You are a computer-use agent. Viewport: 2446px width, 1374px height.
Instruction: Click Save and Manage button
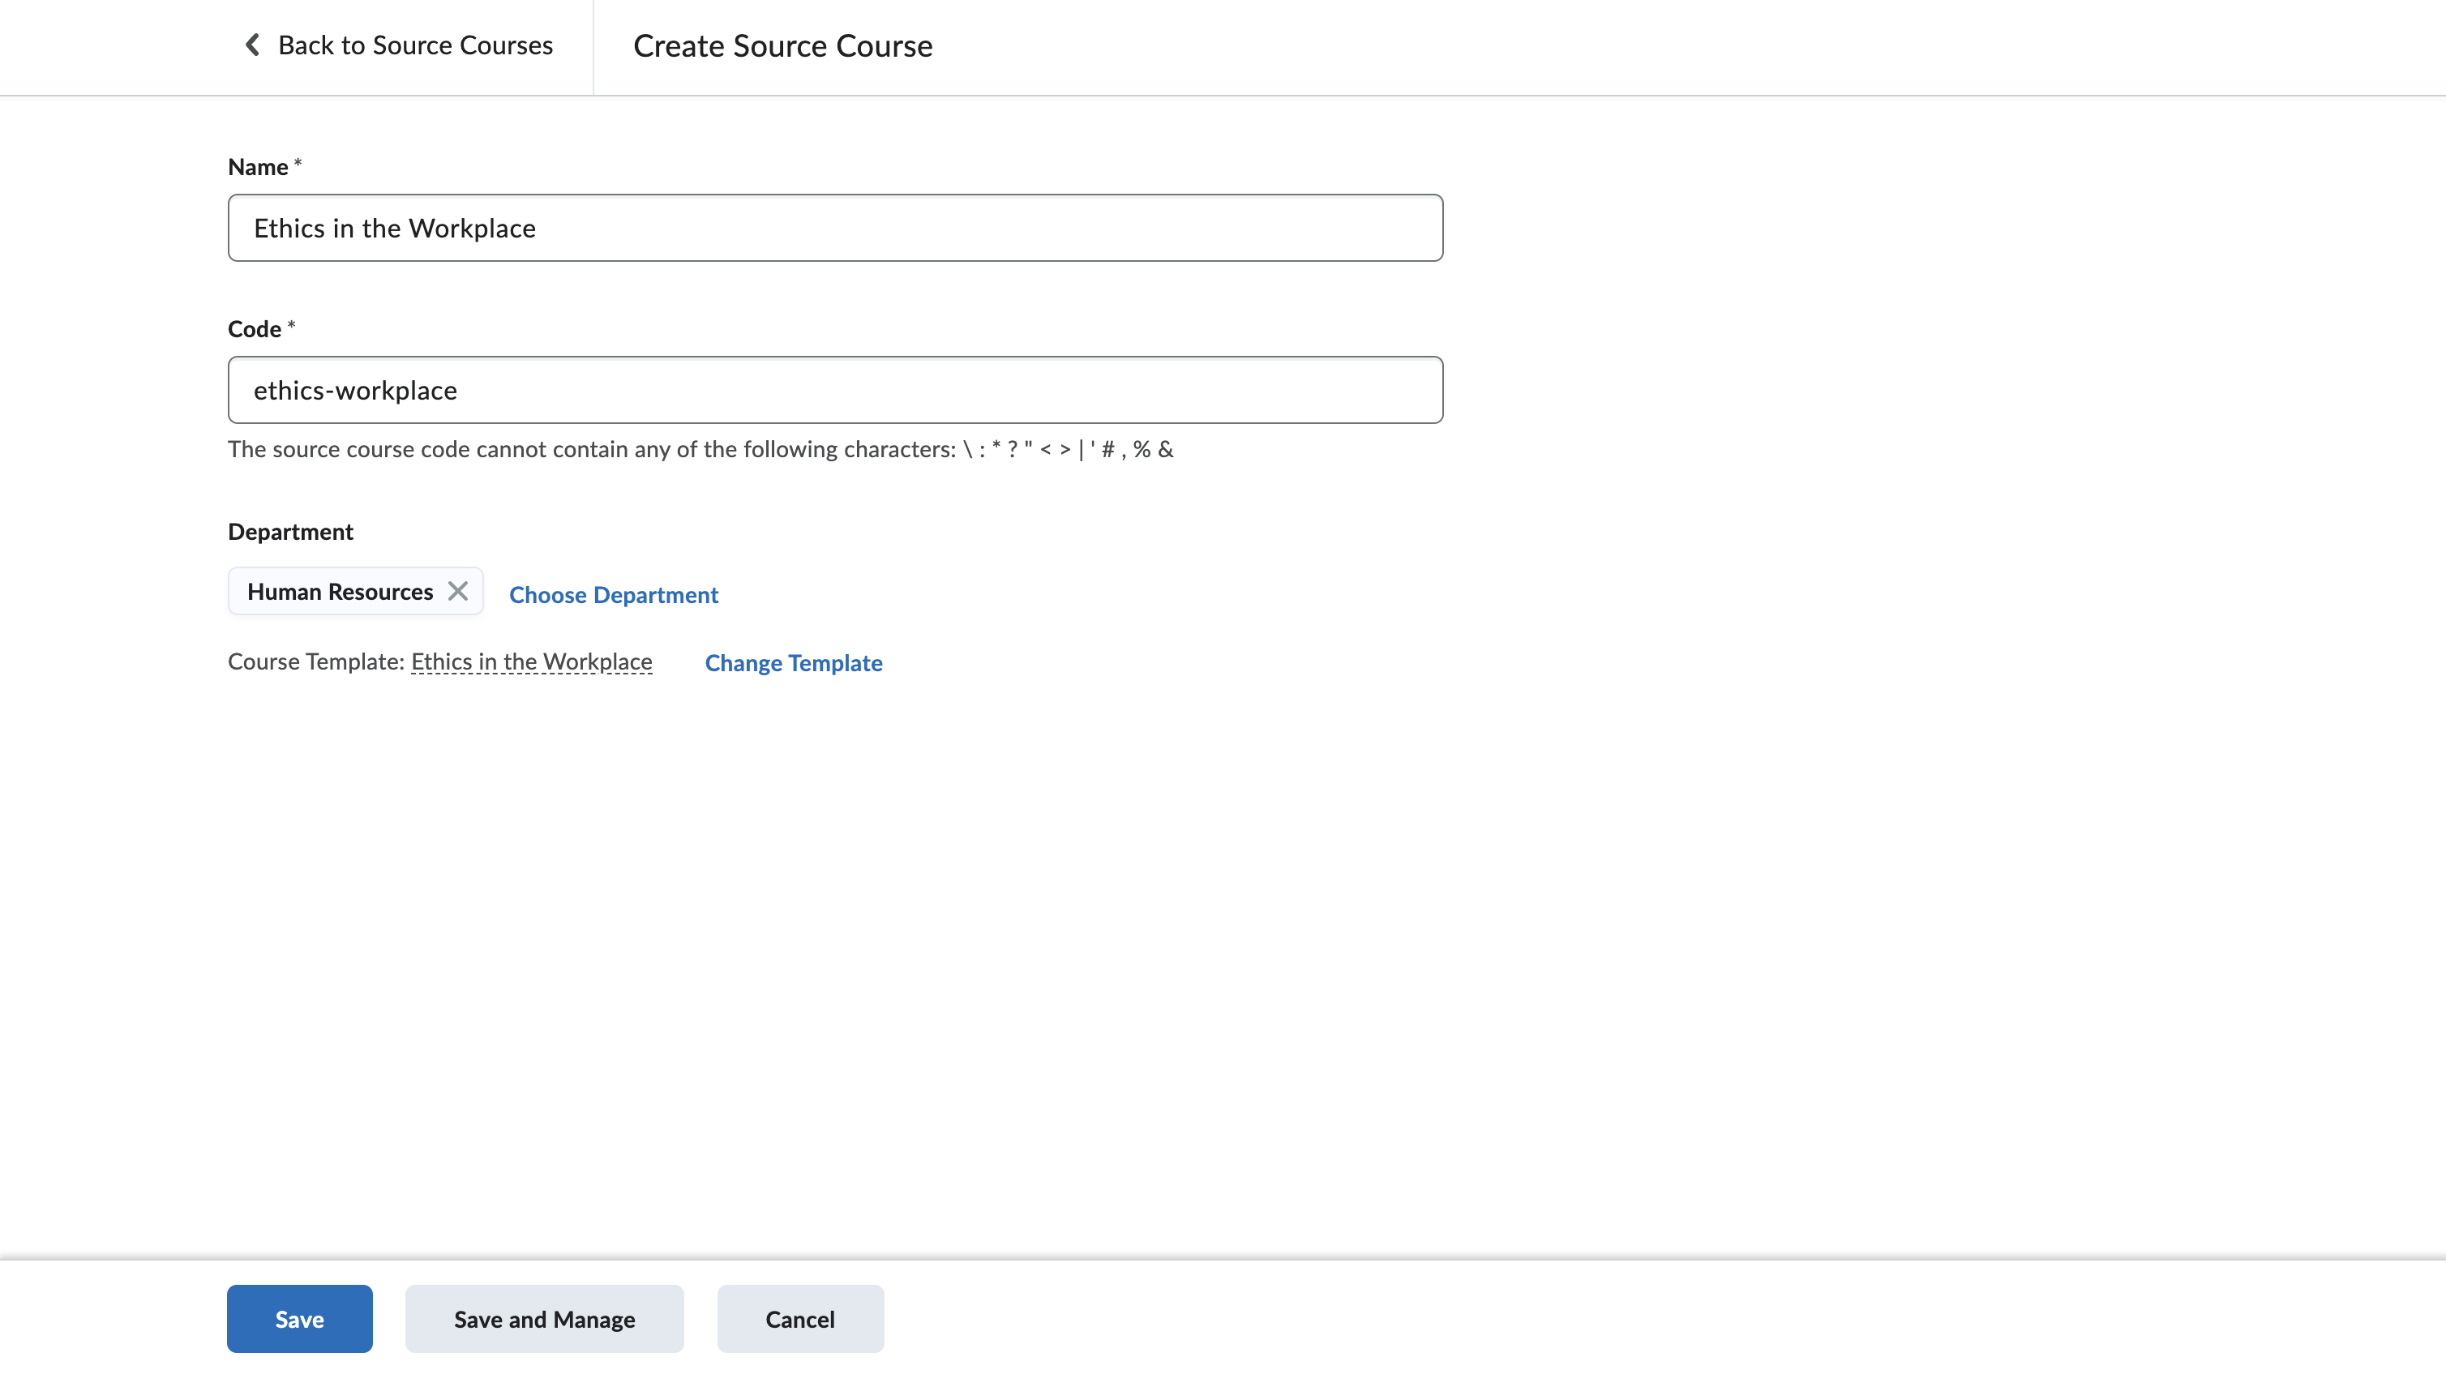tap(544, 1318)
